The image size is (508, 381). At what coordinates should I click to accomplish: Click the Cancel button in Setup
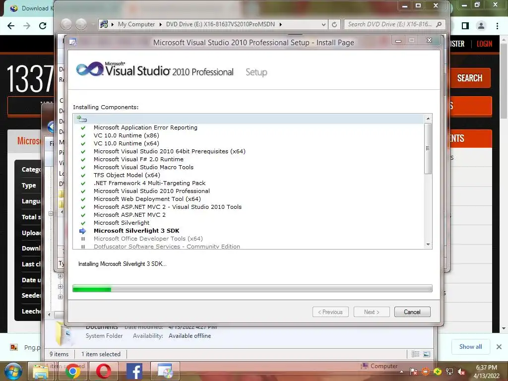pos(412,312)
